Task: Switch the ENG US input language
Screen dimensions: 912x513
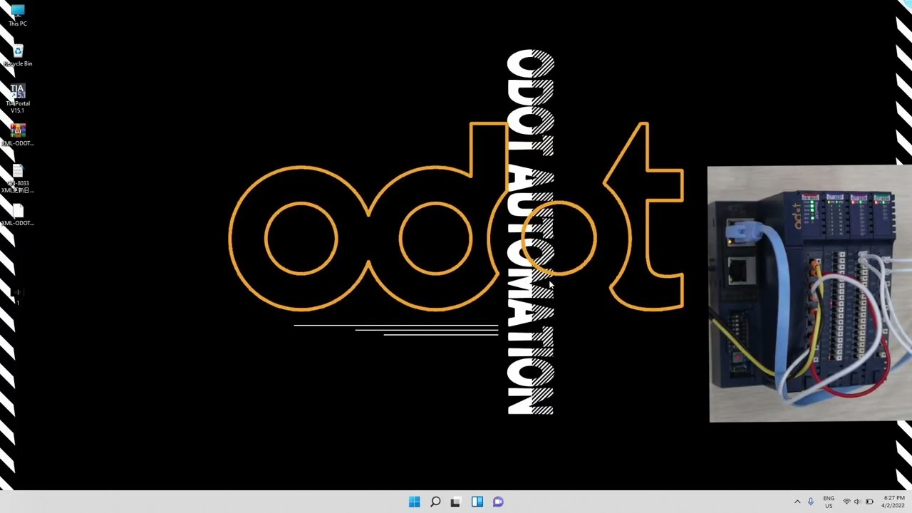Action: (x=829, y=502)
